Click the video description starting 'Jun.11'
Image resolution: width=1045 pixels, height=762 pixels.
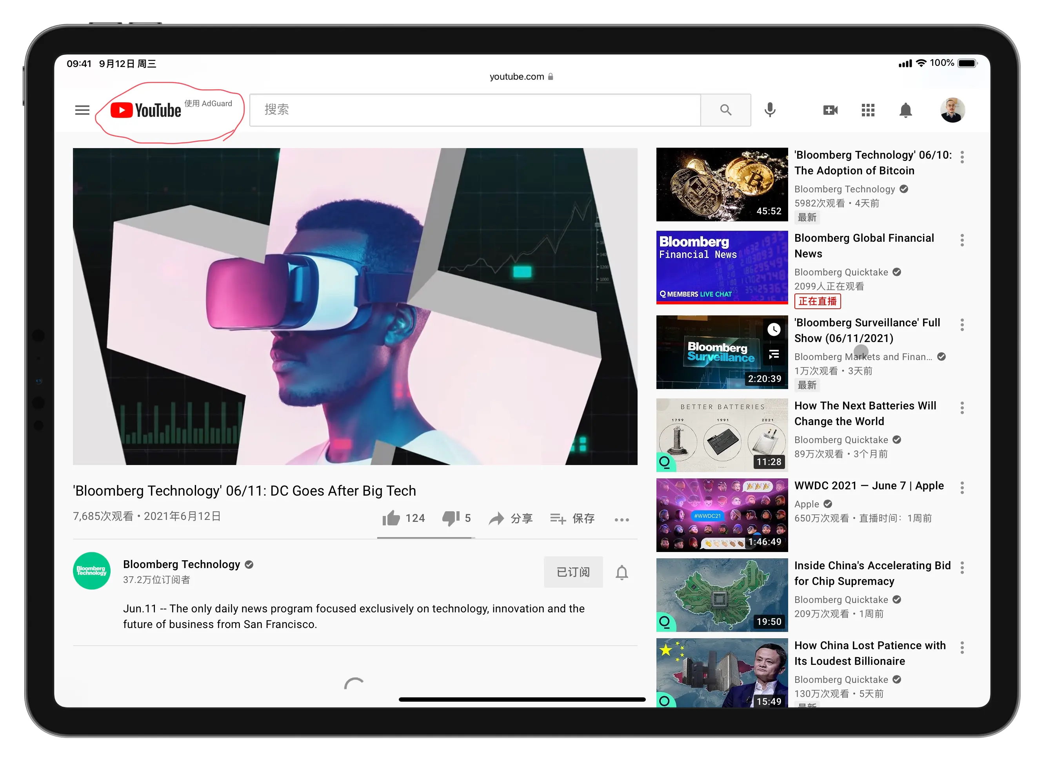point(354,616)
